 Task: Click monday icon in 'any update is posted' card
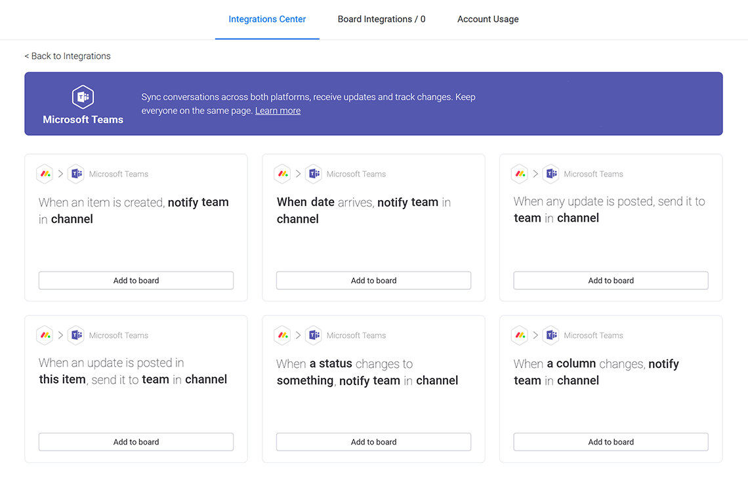tap(520, 174)
